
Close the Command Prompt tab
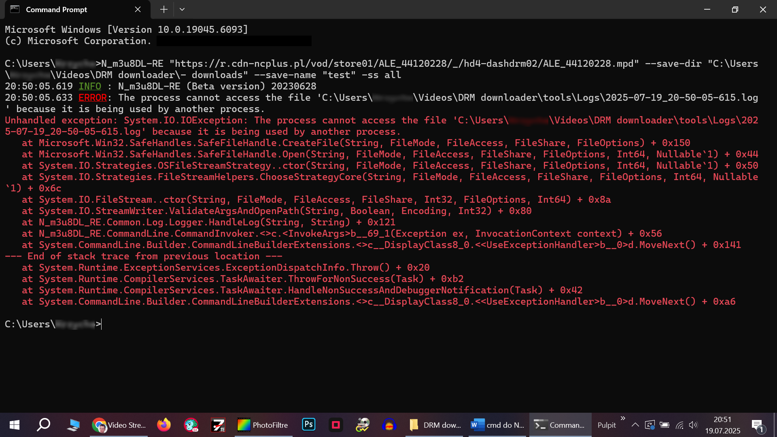pos(138,10)
